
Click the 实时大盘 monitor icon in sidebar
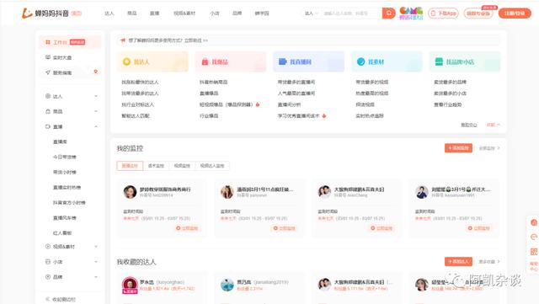click(48, 57)
